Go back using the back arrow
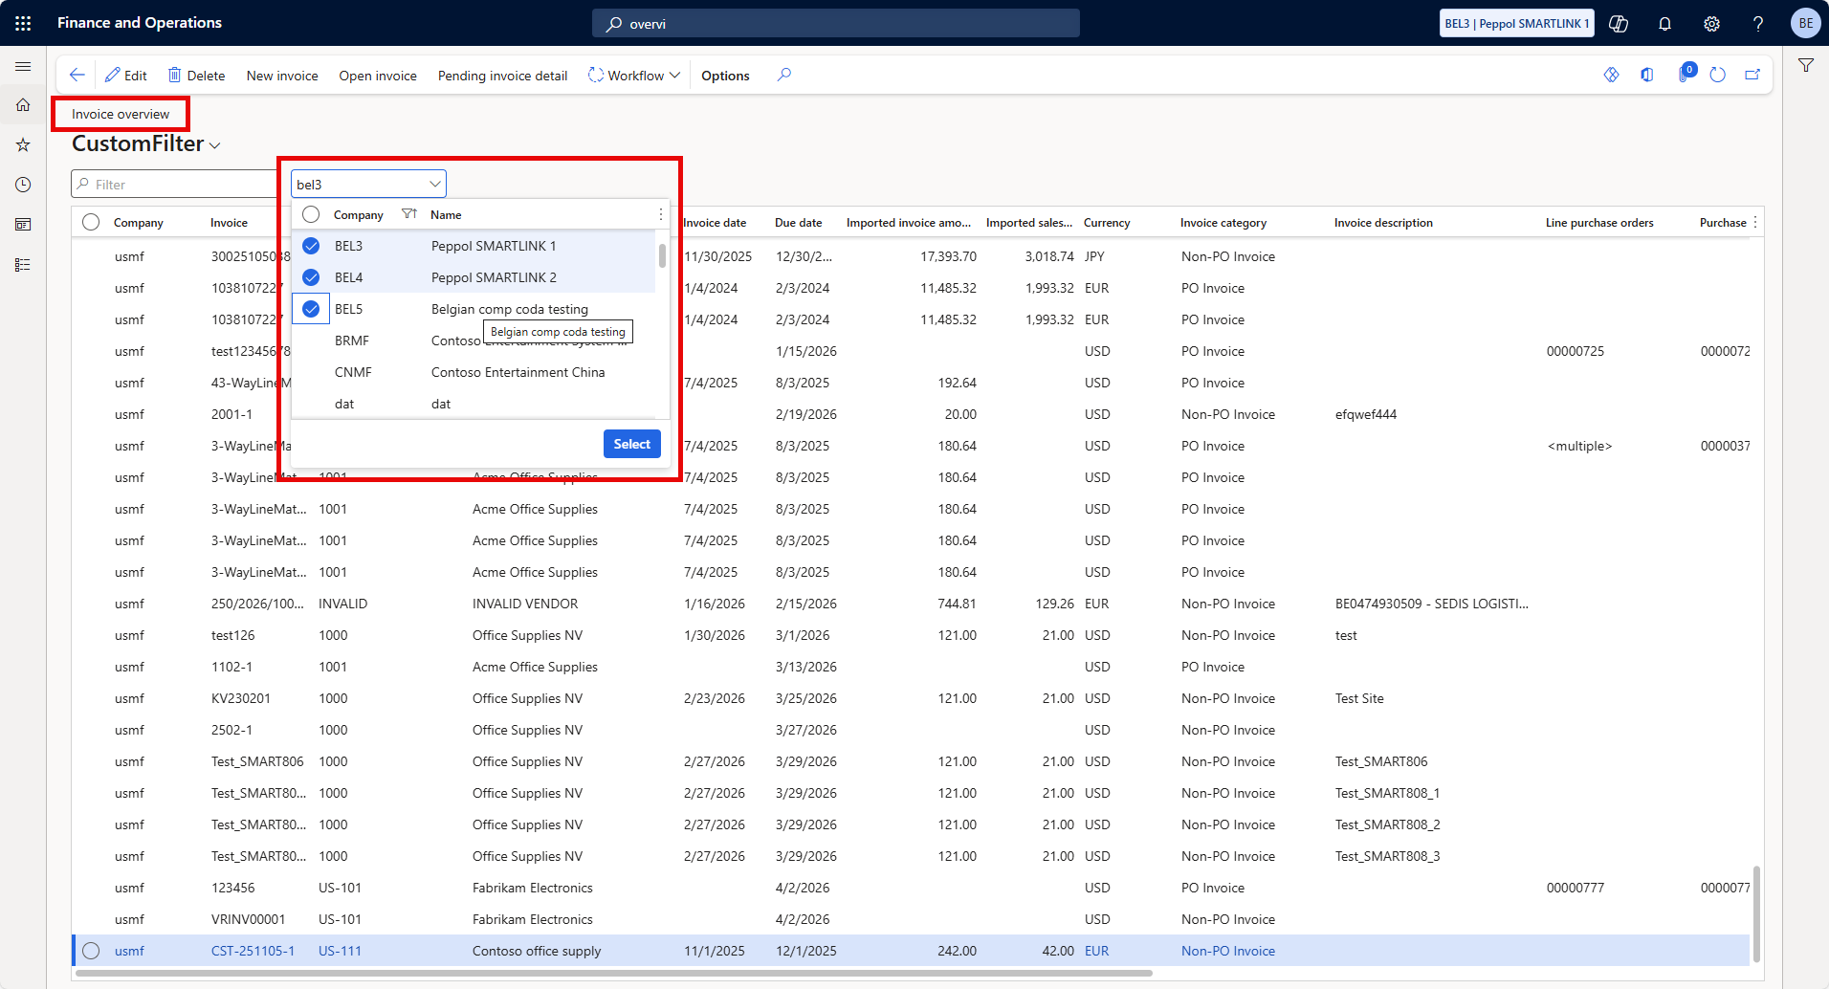Viewport: 1829px width, 989px height. pyautogui.click(x=77, y=75)
